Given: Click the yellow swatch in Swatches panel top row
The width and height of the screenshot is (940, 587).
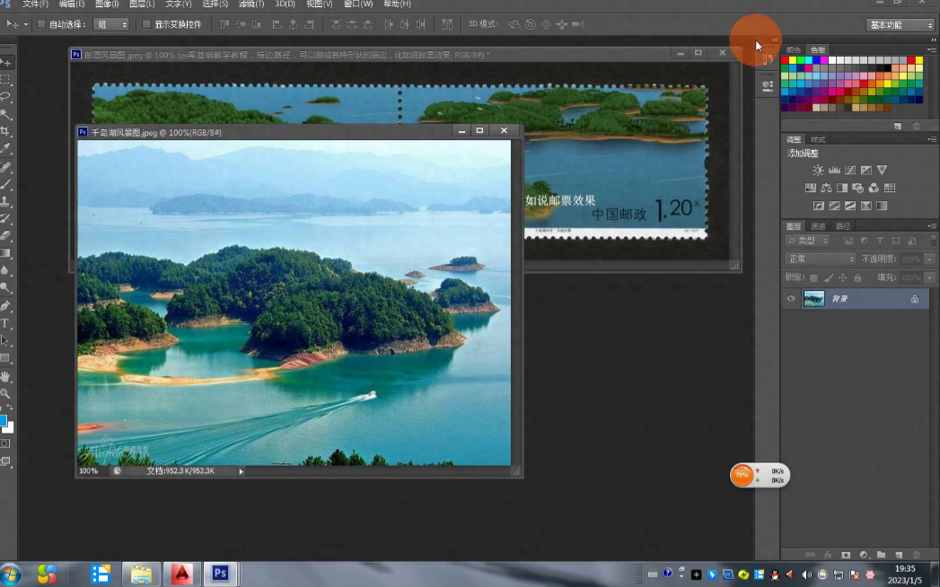Looking at the screenshot, I should pos(793,60).
